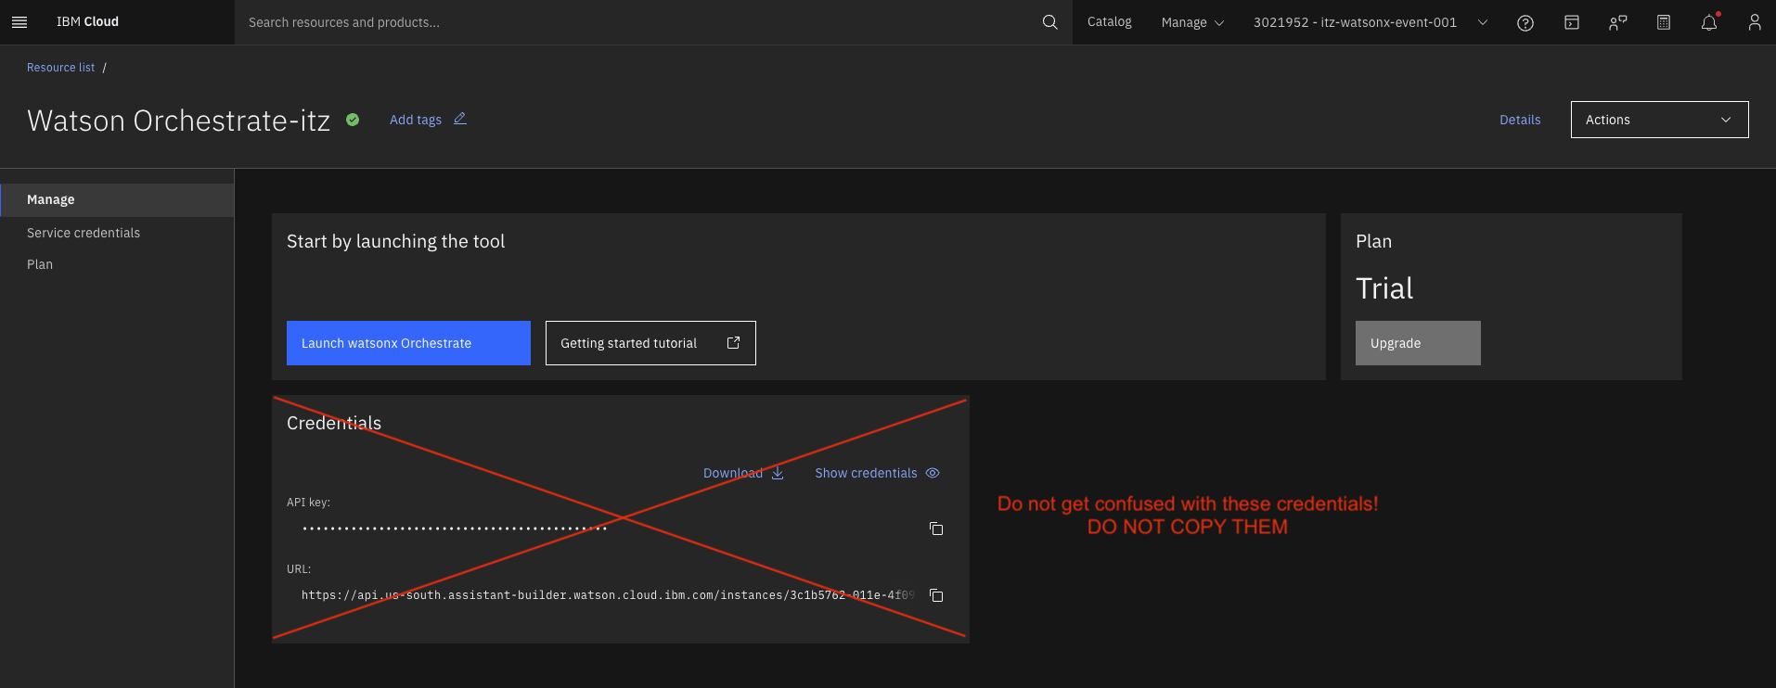Click the edit tags pencil icon
Viewport: 1776px width, 688px height.
(x=459, y=119)
